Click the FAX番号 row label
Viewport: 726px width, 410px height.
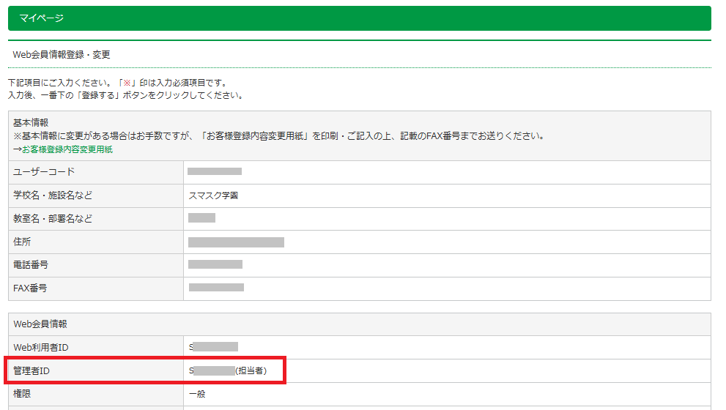(30, 288)
